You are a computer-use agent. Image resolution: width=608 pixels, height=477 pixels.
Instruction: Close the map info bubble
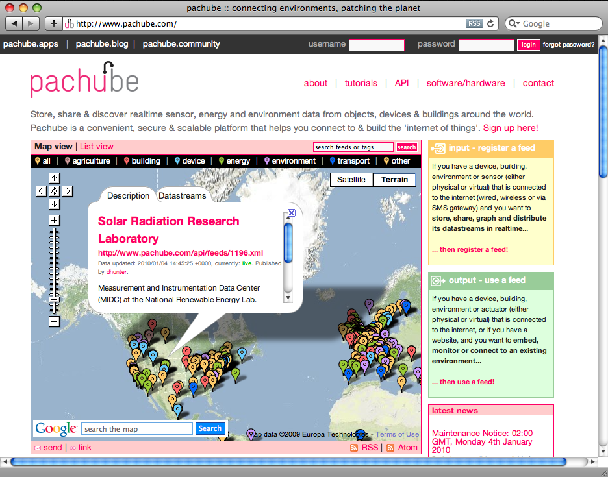[292, 213]
